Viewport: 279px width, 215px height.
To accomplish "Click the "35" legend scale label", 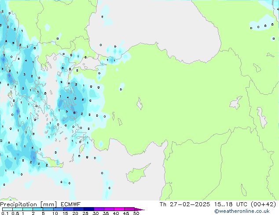I will 106,213.
